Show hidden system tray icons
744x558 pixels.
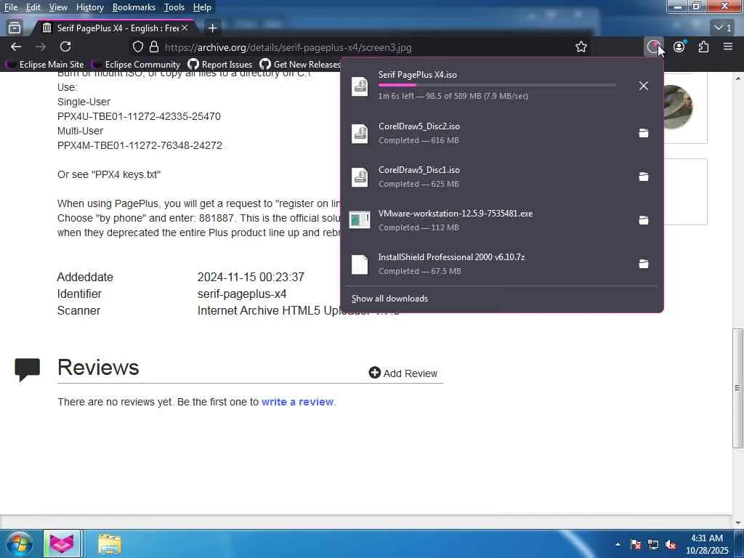[618, 544]
